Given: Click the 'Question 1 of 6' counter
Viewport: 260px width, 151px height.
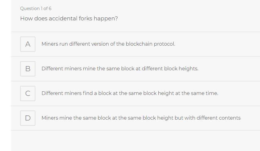Looking at the screenshot, I should [x=36, y=9].
